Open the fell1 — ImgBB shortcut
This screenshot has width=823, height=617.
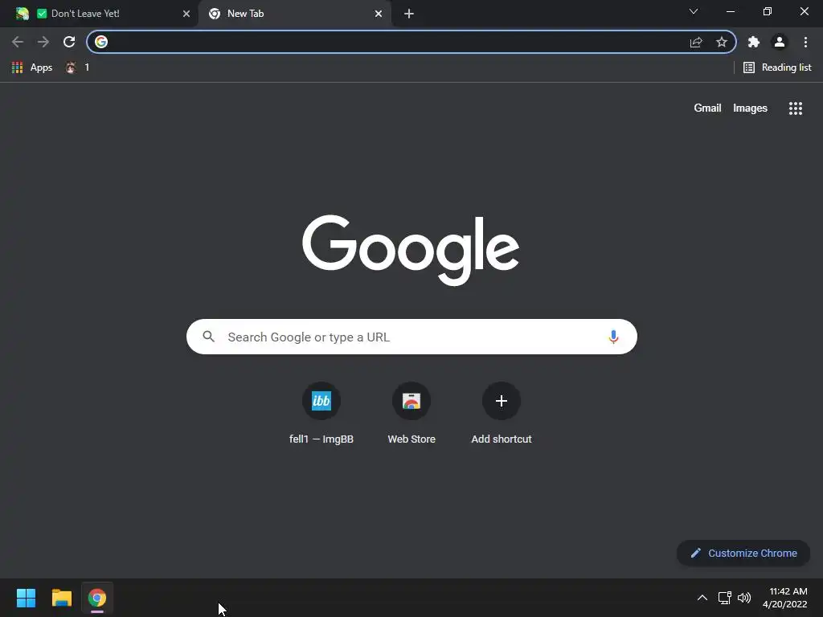click(x=321, y=414)
